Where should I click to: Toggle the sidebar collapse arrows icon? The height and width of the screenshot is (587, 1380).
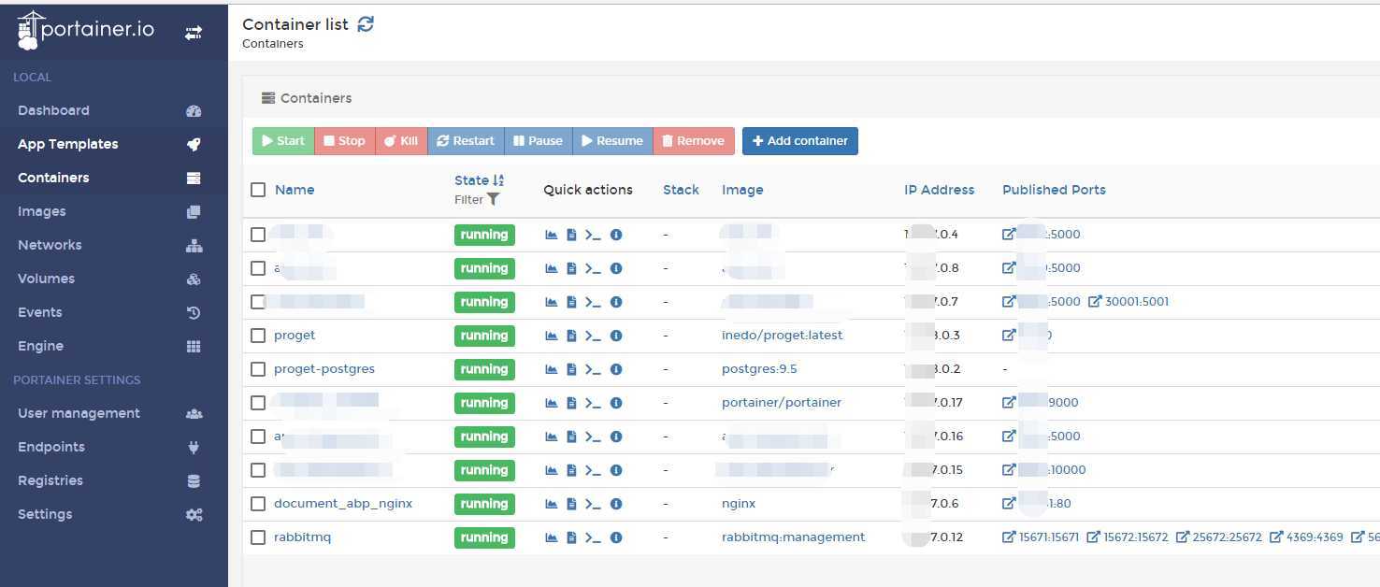point(194,33)
